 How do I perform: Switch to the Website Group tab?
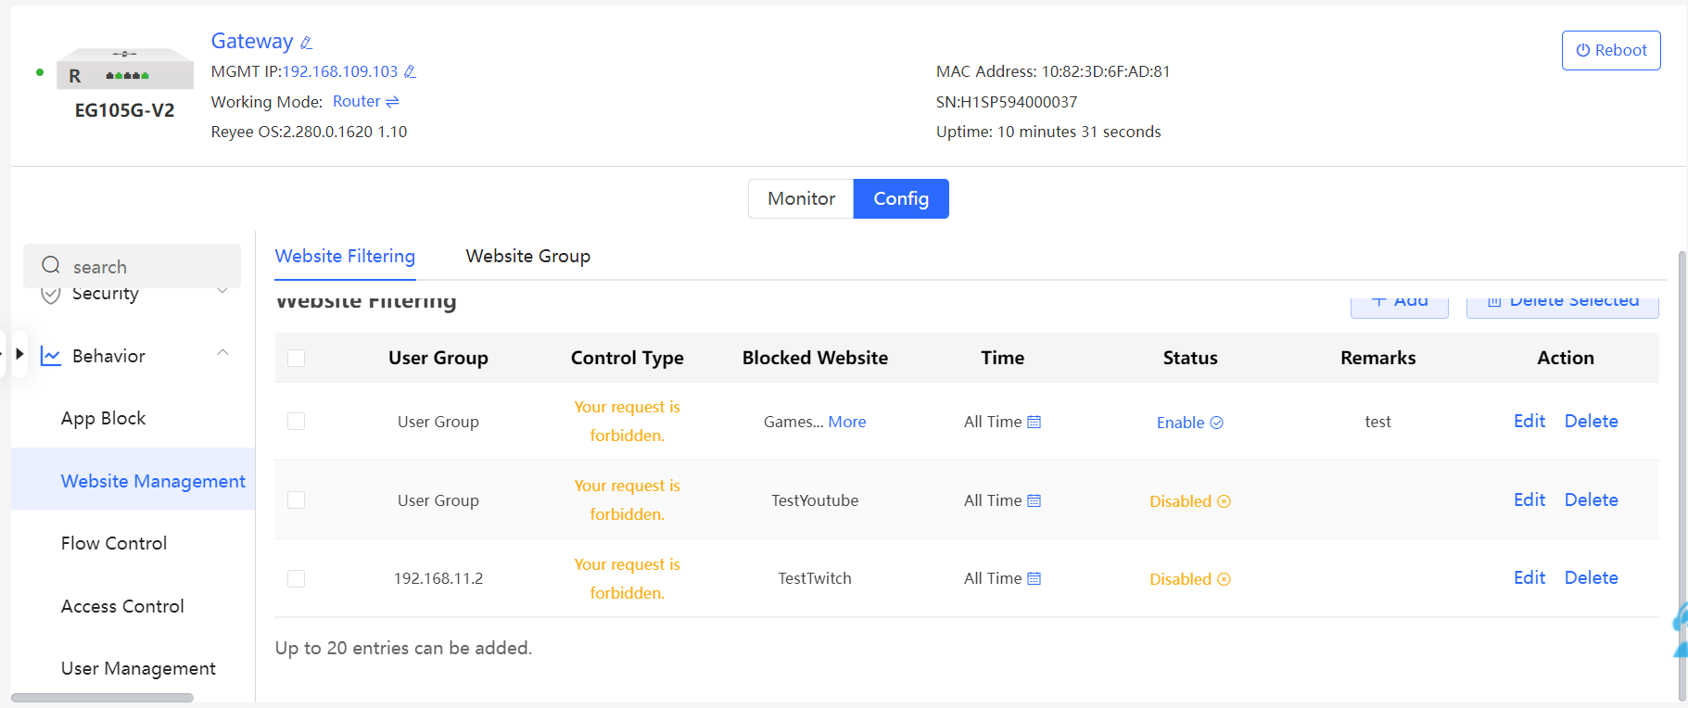tap(527, 257)
